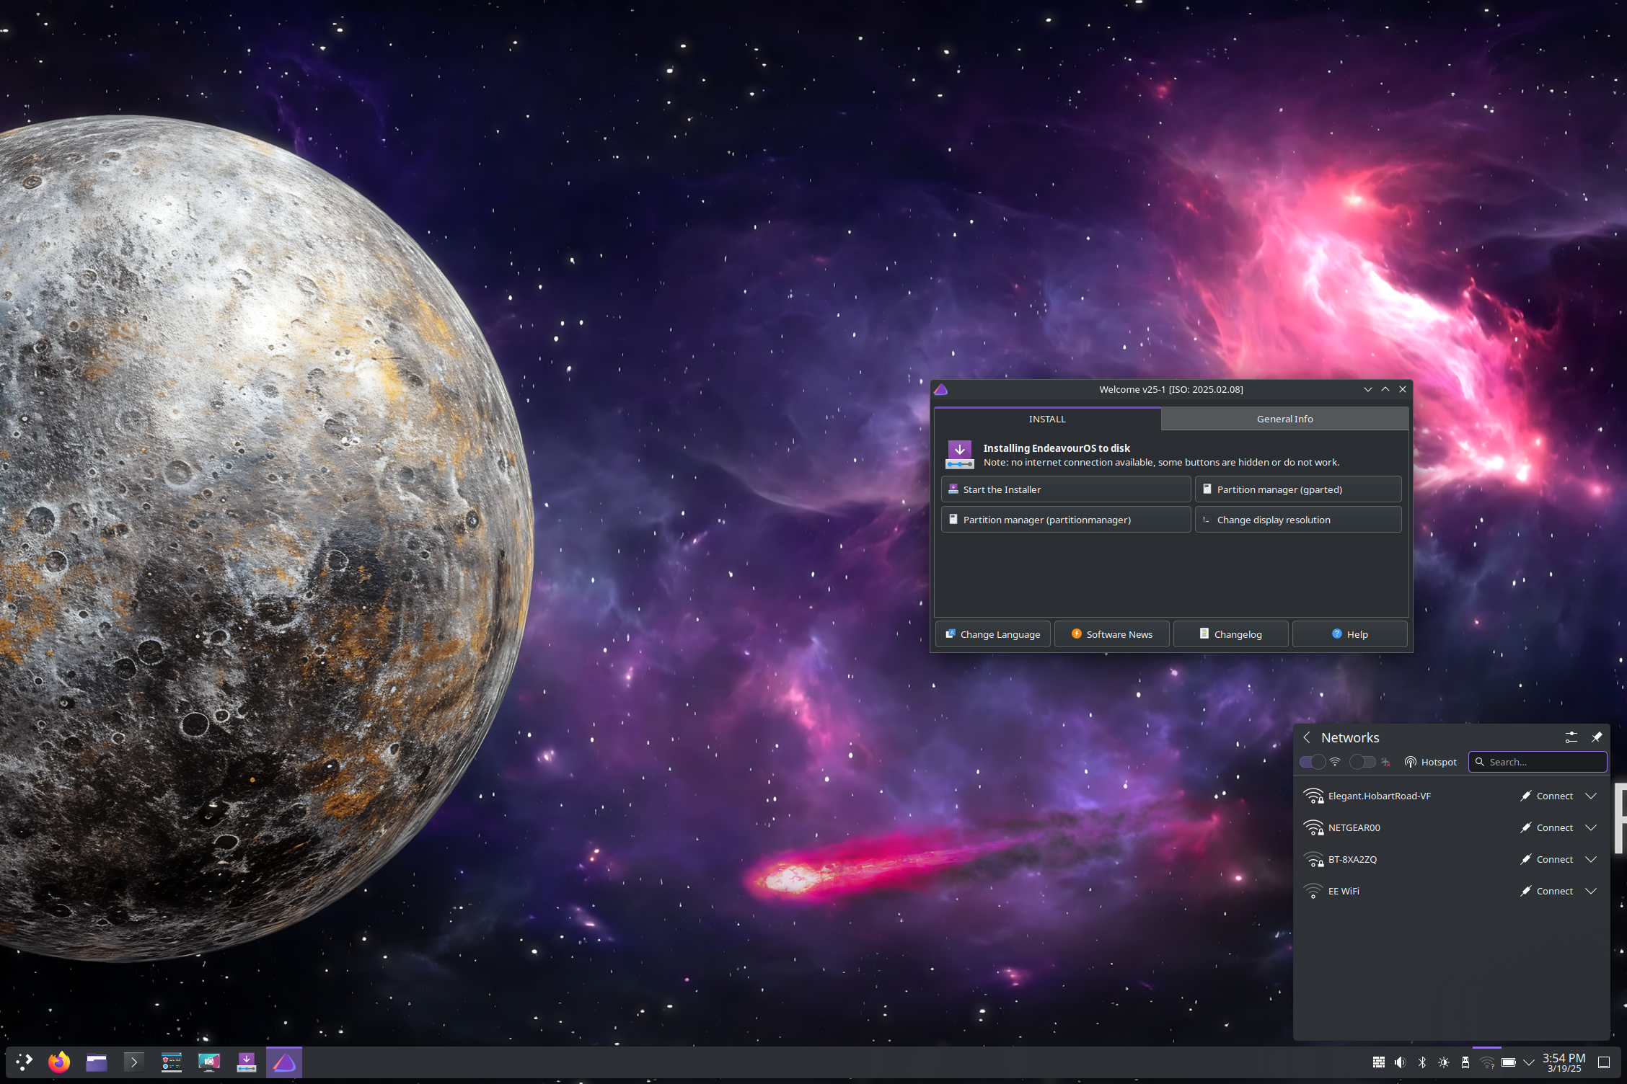Click the Wi-Fi network tray icon
Viewport: 1627px width, 1084px height.
click(1486, 1062)
